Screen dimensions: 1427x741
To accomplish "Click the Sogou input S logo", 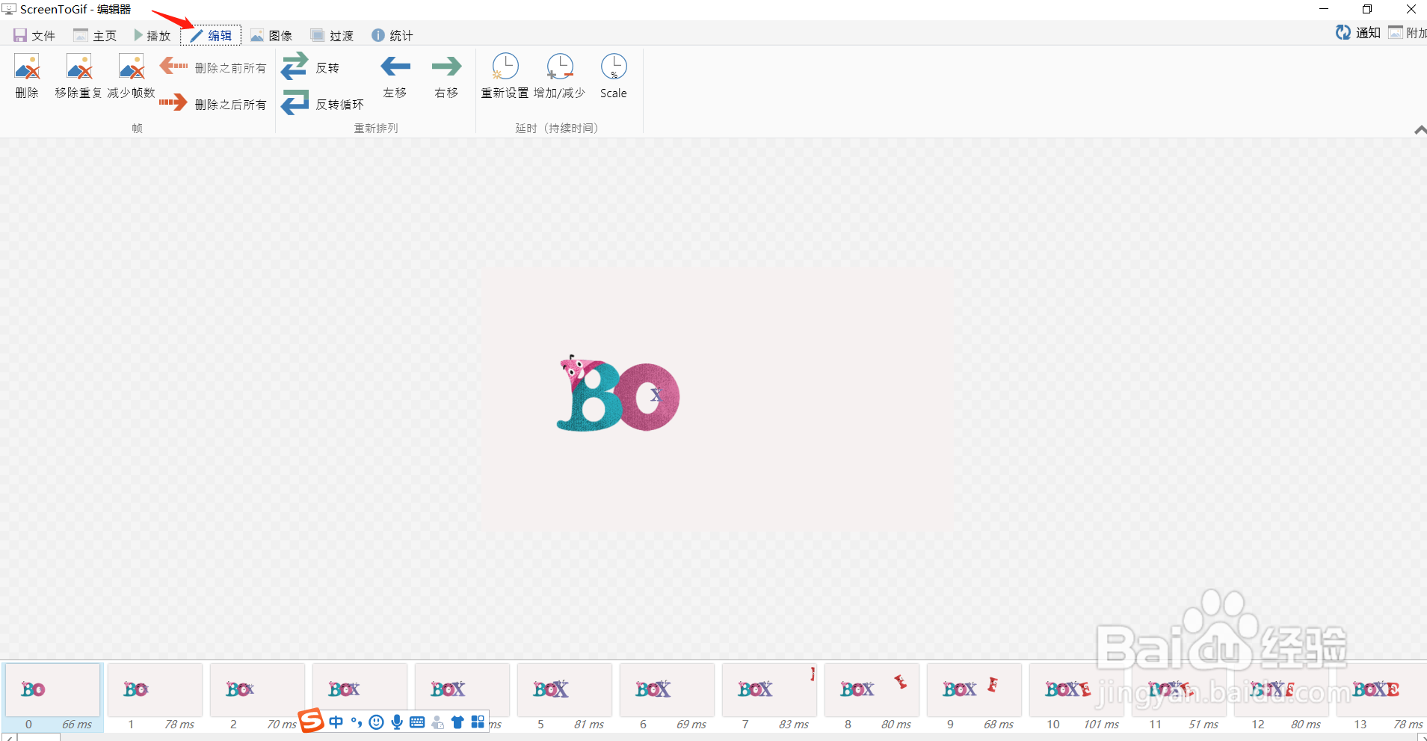I will tap(311, 721).
